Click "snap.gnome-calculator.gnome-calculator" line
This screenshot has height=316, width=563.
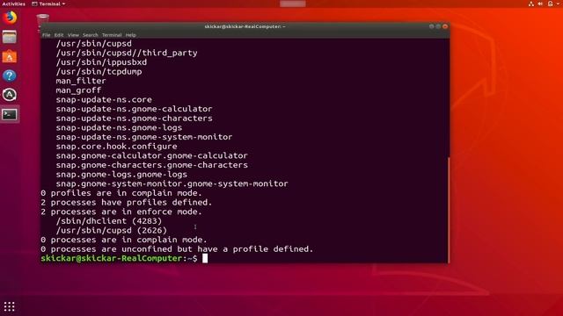tap(151, 155)
